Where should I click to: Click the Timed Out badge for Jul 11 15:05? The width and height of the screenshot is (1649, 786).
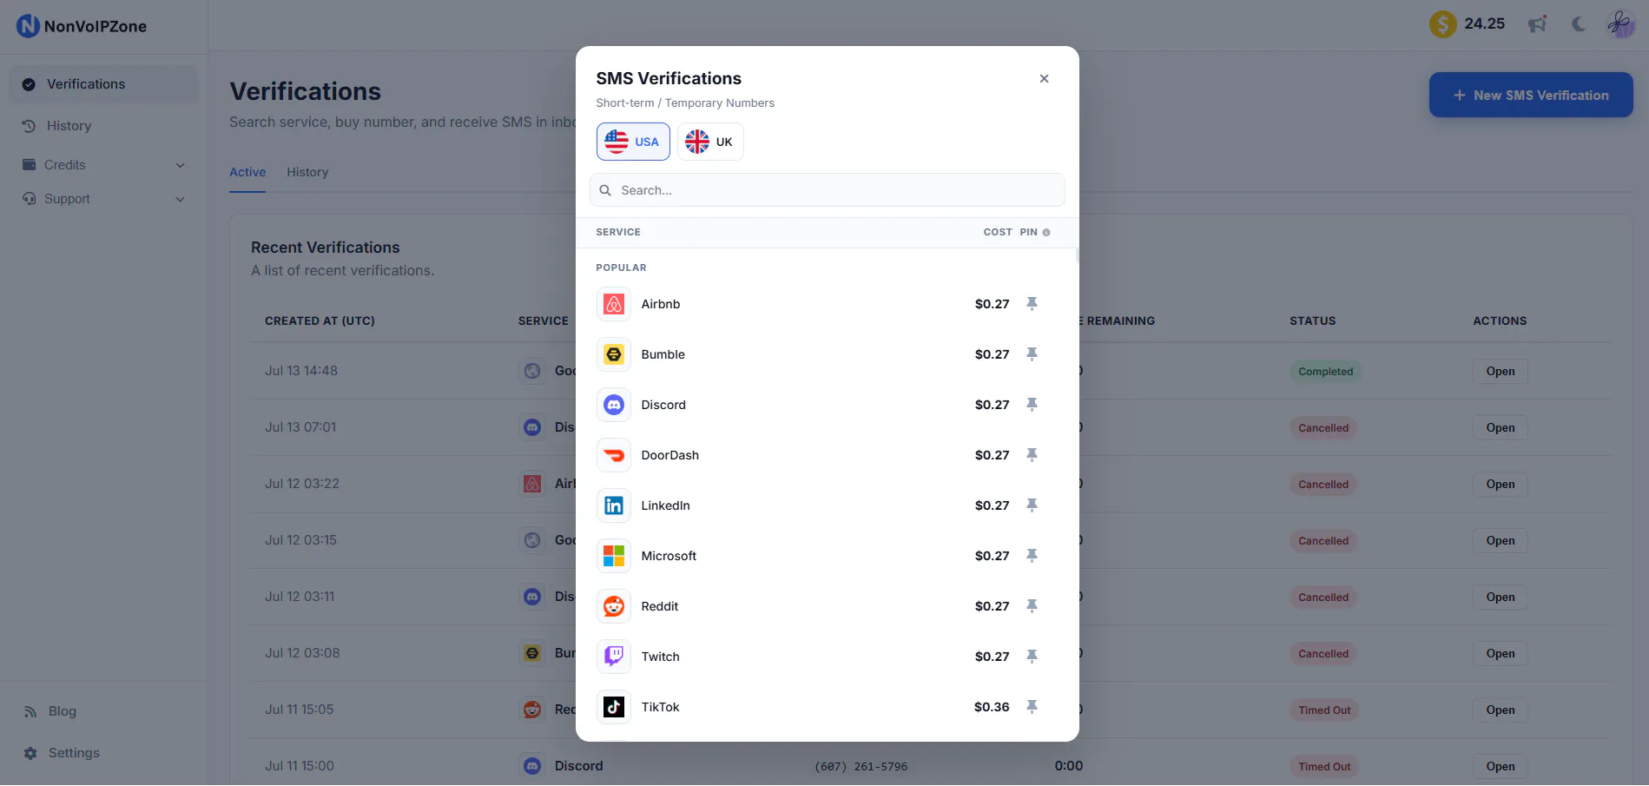[x=1324, y=710]
